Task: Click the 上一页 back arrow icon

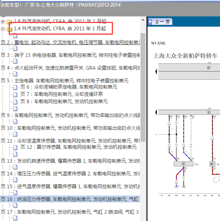Action: point(150,22)
